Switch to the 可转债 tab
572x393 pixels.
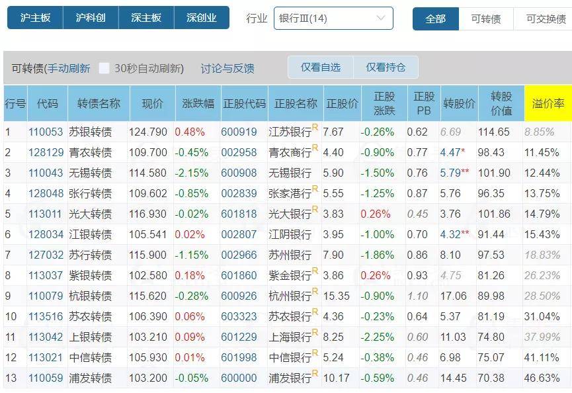pyautogui.click(x=486, y=19)
